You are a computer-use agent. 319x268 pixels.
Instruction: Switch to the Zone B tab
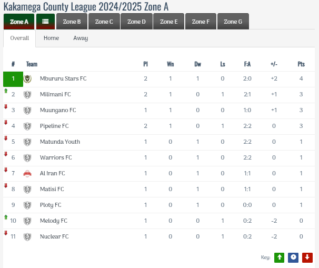pyautogui.click(x=72, y=22)
